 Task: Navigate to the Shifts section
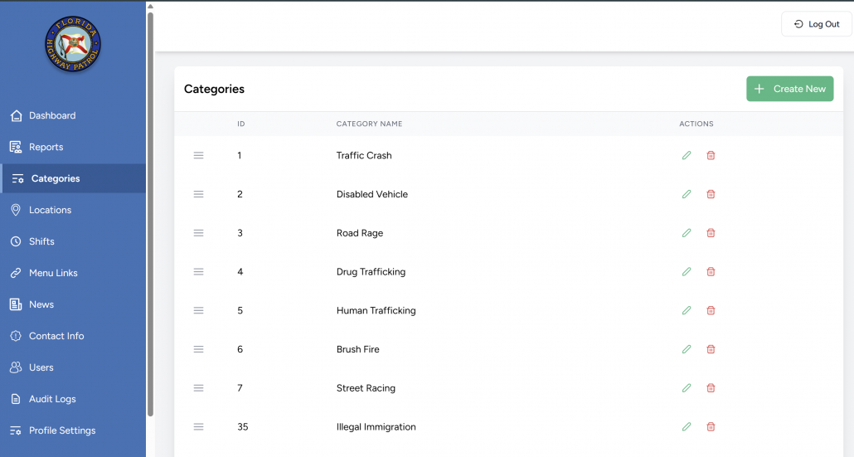coord(41,241)
